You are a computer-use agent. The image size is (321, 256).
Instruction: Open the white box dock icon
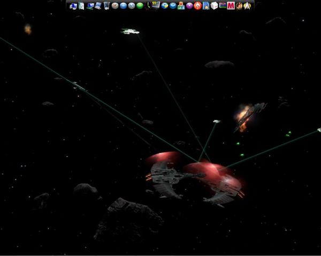click(213, 6)
